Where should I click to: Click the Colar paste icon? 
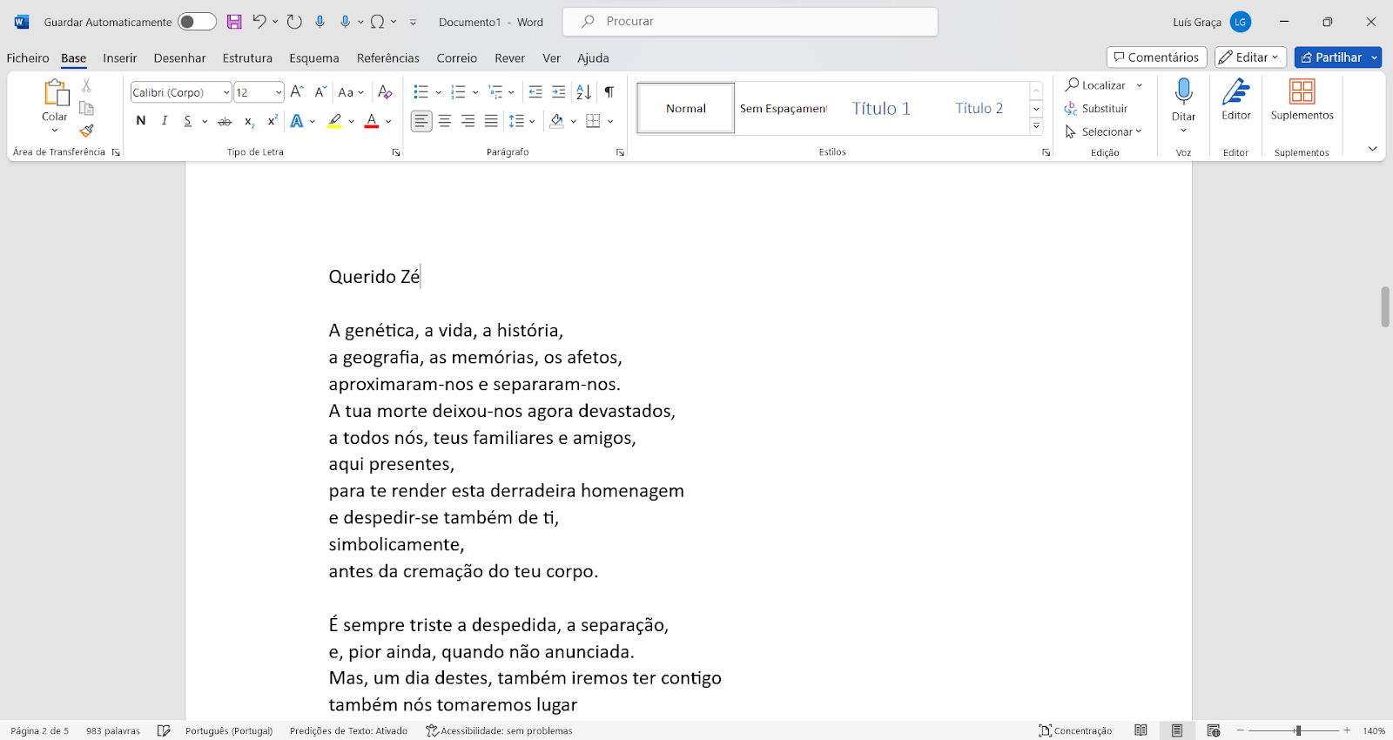pos(55,93)
